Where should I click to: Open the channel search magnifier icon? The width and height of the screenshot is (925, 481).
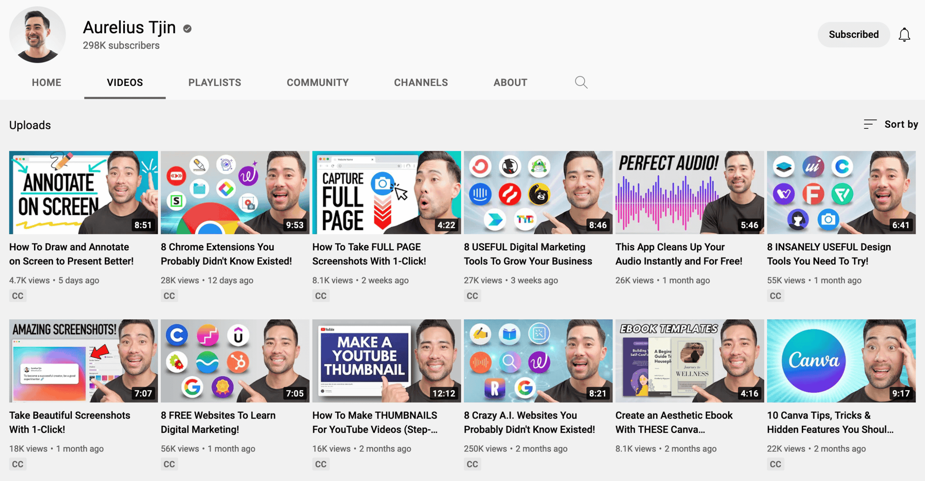pyautogui.click(x=581, y=82)
